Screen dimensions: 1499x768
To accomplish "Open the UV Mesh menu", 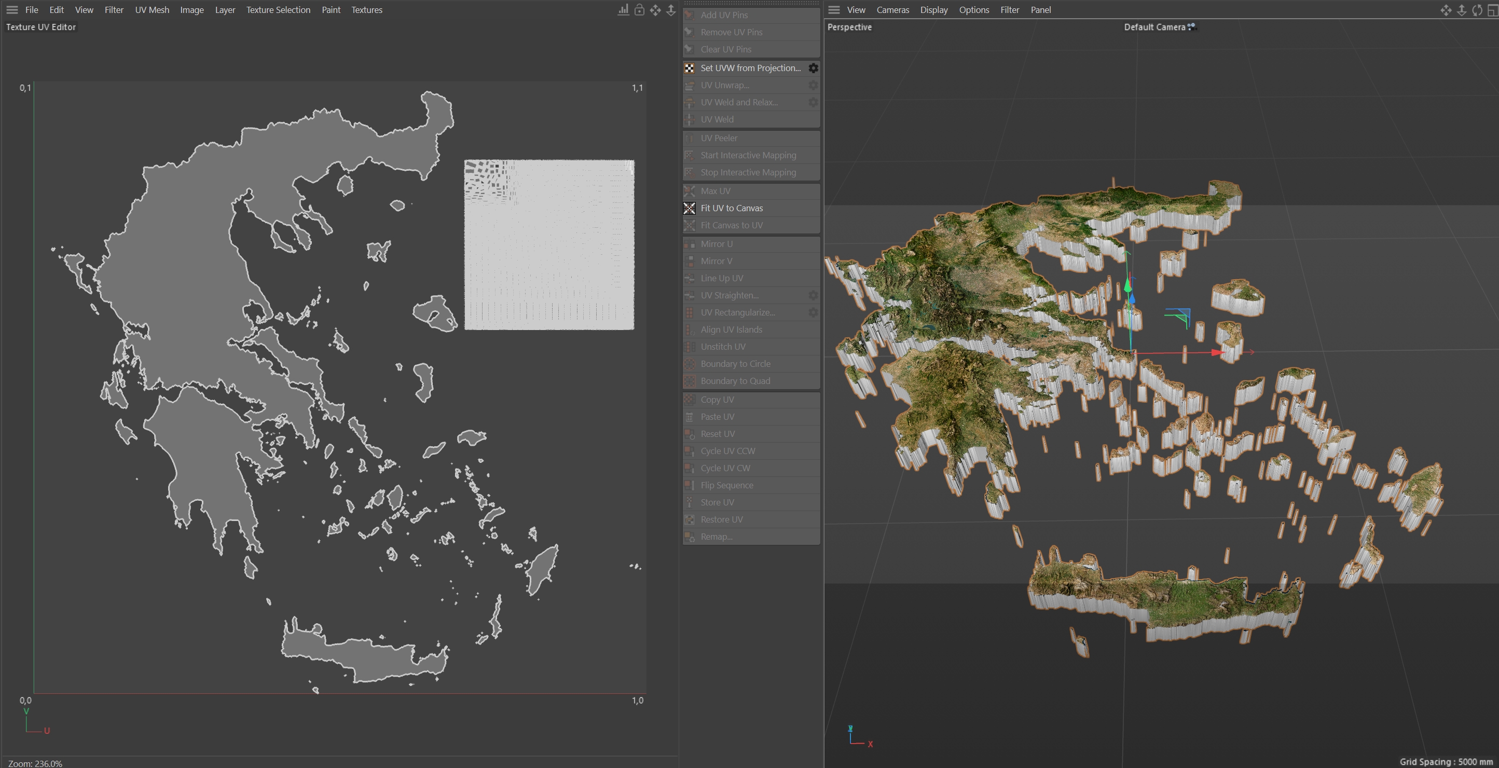I will (152, 10).
